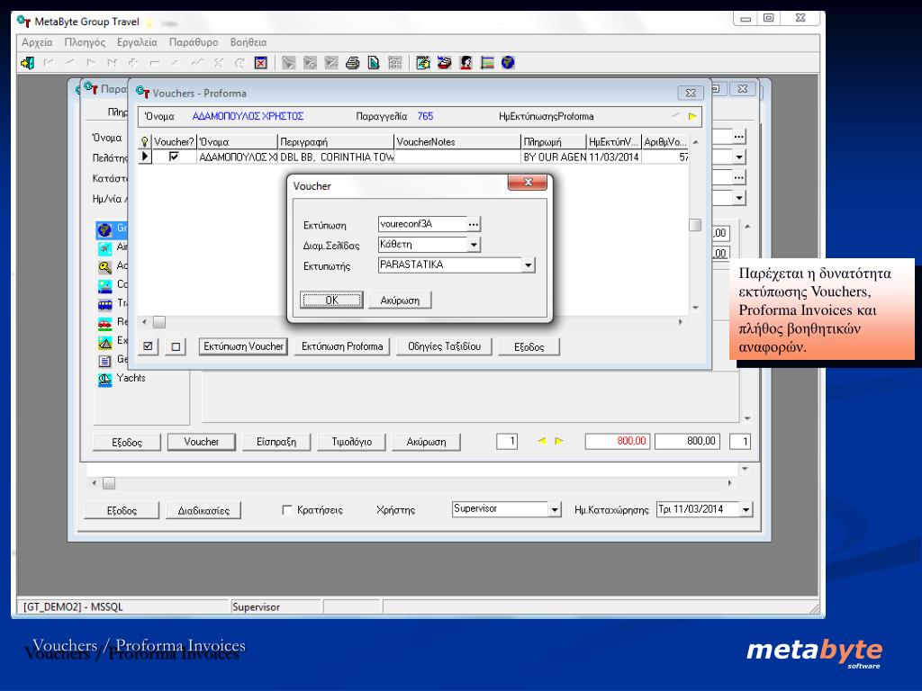Click the grid layout toolbar icon

click(395, 62)
